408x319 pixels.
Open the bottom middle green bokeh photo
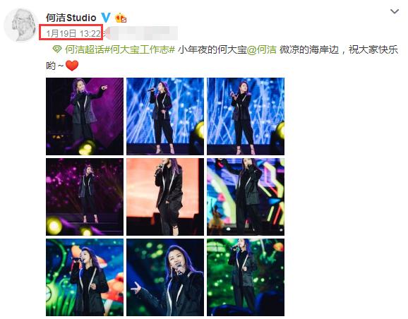pyautogui.click(x=165, y=277)
